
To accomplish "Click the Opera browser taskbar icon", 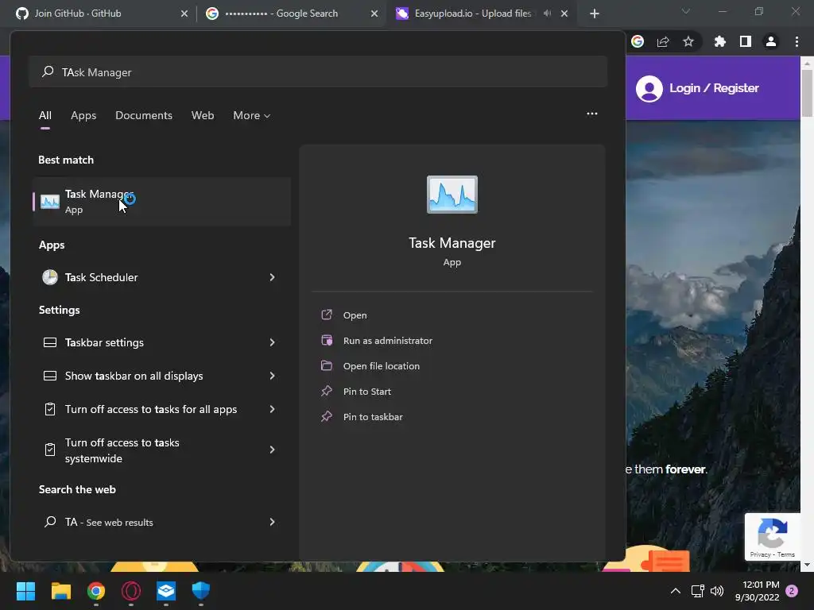I will (x=131, y=591).
